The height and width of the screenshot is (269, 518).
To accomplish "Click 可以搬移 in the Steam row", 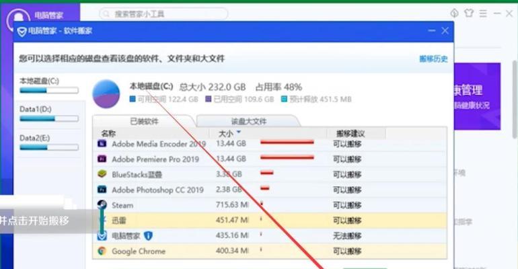I will click(x=347, y=205).
